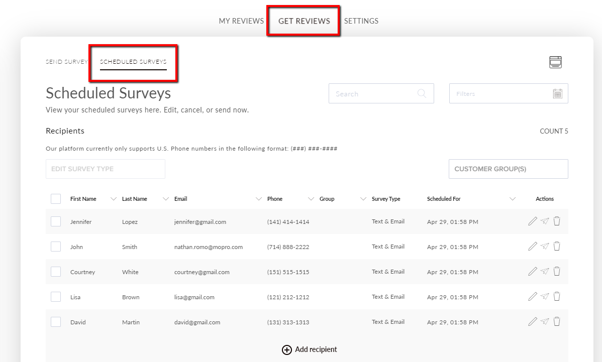The width and height of the screenshot is (602, 362).
Task: Edit Courtney White's survey with the pencil icon
Action: point(533,272)
